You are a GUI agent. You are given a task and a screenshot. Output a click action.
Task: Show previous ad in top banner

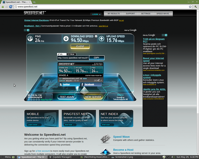click(25, 30)
